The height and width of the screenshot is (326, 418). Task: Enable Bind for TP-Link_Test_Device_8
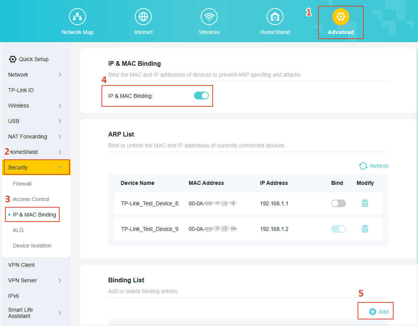(x=339, y=203)
